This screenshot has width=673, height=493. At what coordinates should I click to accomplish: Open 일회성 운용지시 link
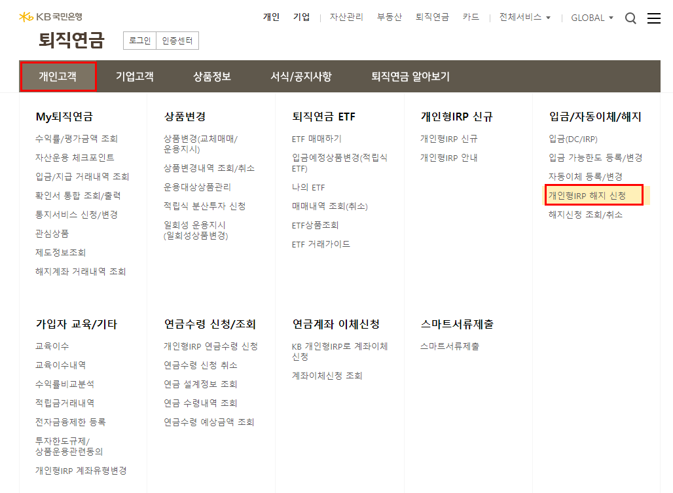pyautogui.click(x=196, y=230)
